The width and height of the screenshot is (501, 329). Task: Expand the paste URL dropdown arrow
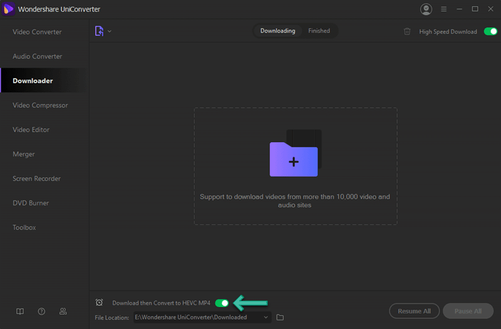pyautogui.click(x=110, y=31)
